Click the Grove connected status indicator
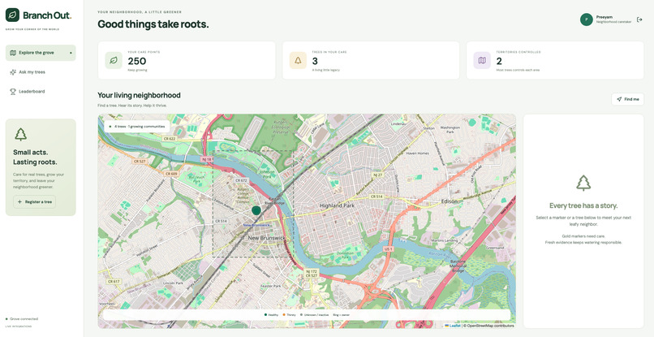 click(x=22, y=318)
